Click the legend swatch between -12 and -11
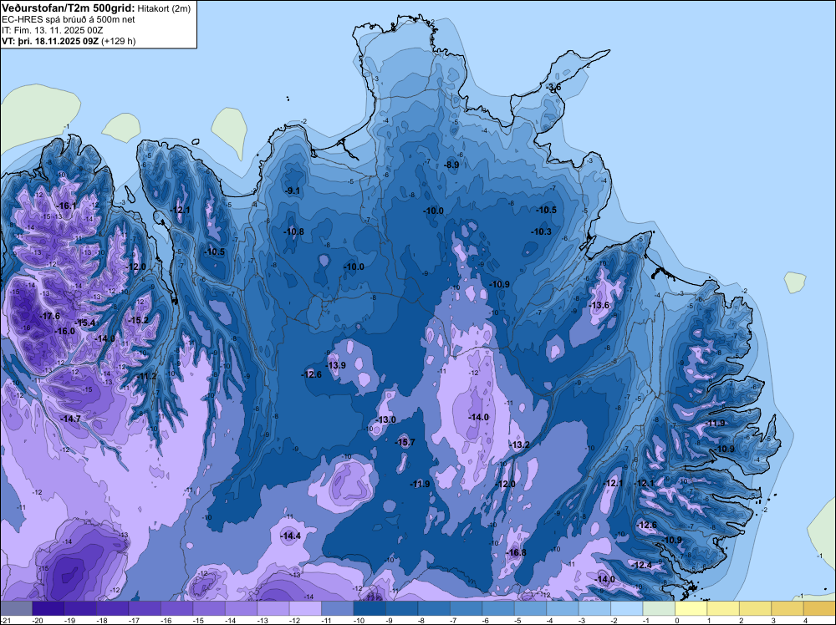 [x=305, y=608]
